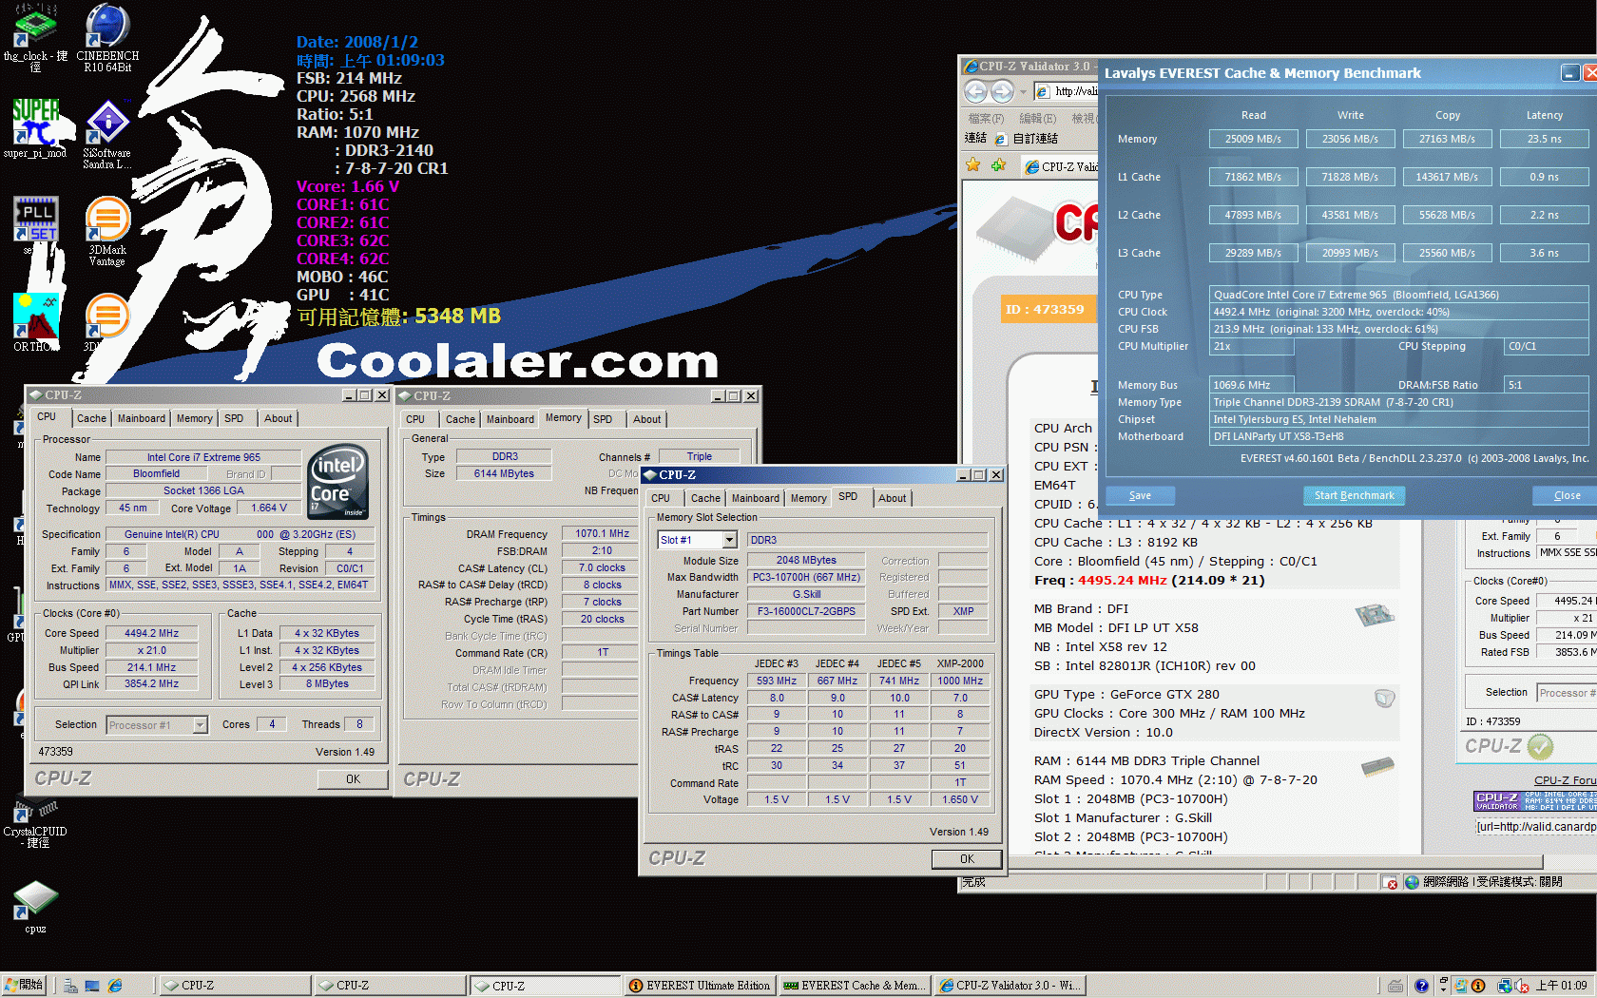
Task: Open the 編輯(E) menu in Internet Explorer
Action: point(1038,119)
